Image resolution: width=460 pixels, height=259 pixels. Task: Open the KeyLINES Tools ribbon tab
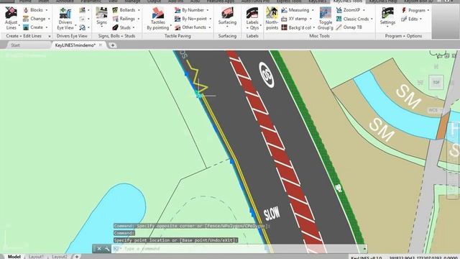tap(348, 1)
